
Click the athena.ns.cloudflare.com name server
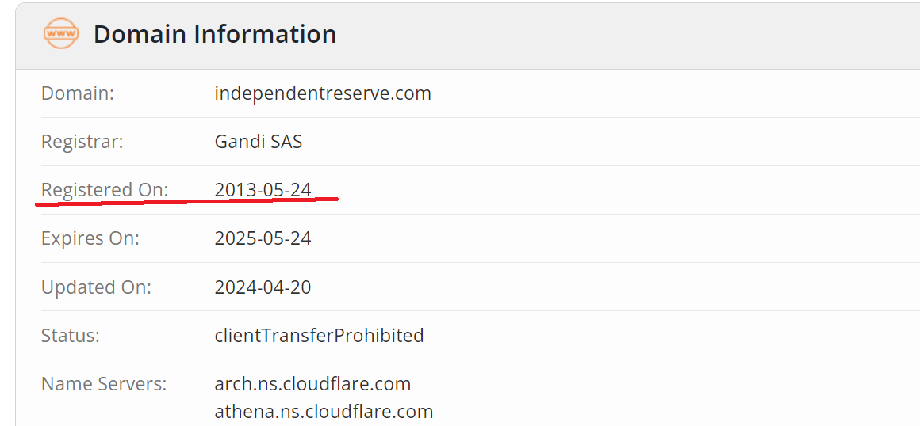tap(324, 412)
